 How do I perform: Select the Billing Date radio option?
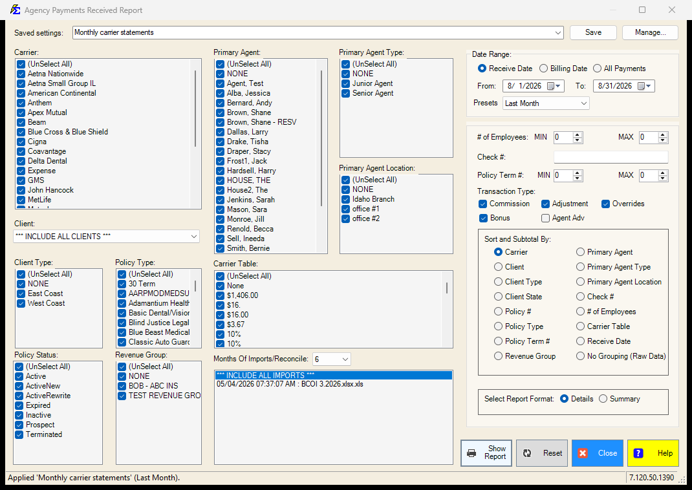coord(544,69)
